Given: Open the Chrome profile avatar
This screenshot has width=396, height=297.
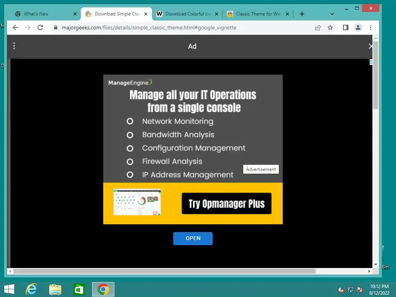Looking at the screenshot, I should point(358,27).
